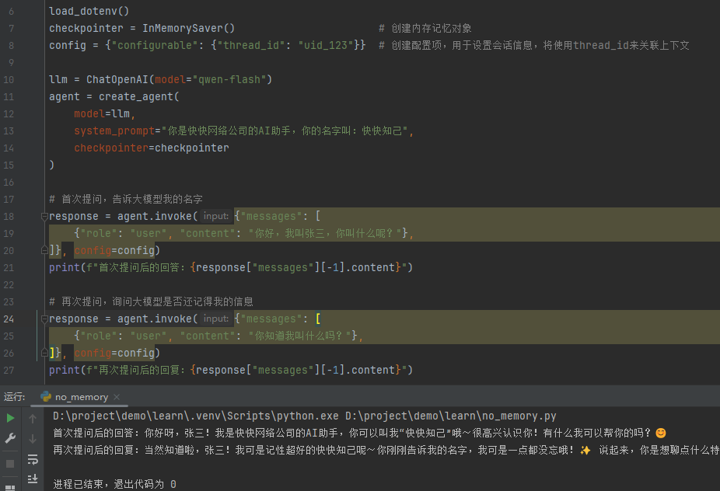720x491 pixels.
Task: Click the Stop process square icon
Action: click(x=10, y=464)
